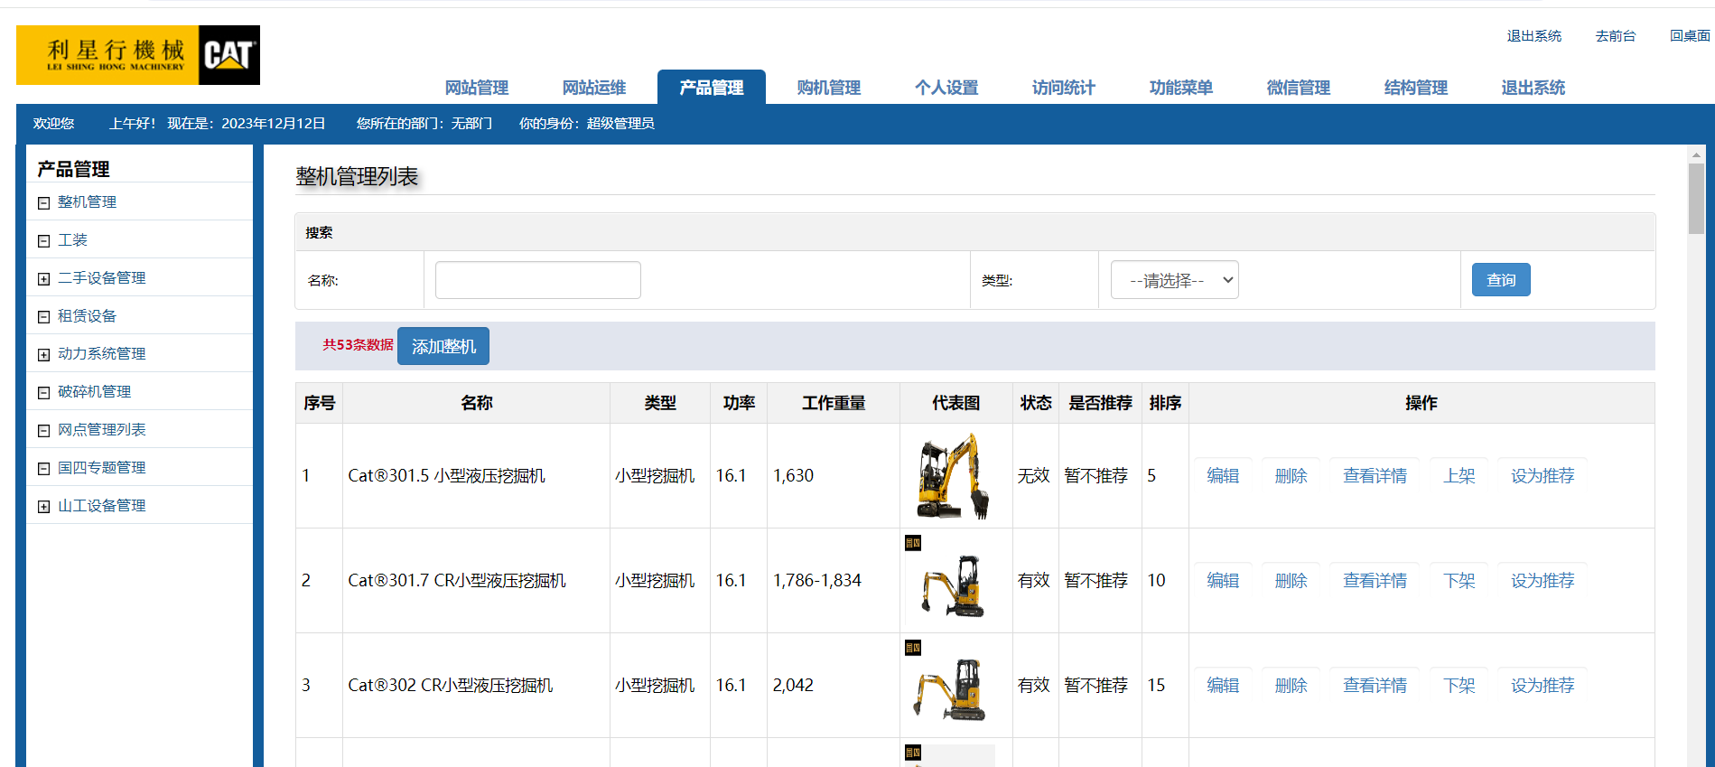
Task: Click 查看详情 for Cat 301.7 CR row
Action: [x=1375, y=580]
